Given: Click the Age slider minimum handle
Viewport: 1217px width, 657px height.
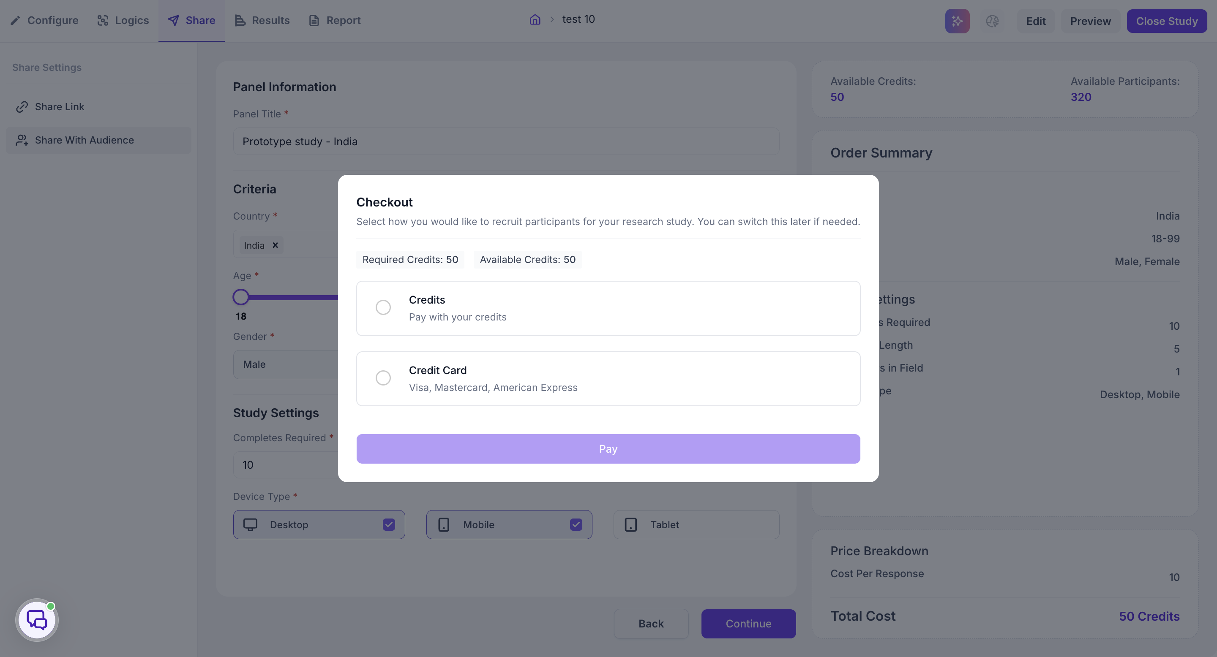Looking at the screenshot, I should point(241,297).
